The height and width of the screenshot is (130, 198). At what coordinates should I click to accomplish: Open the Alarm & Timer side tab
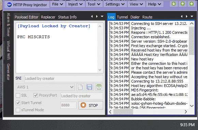(x=8, y=25)
